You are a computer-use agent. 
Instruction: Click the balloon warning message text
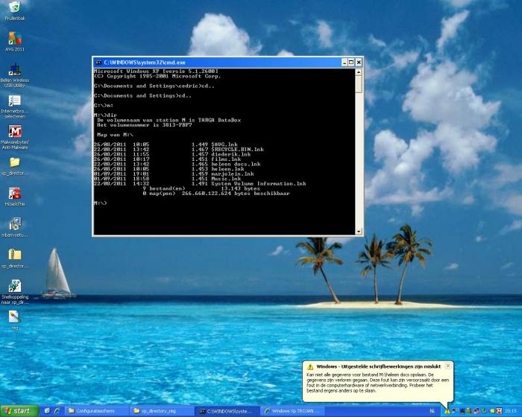[377, 383]
